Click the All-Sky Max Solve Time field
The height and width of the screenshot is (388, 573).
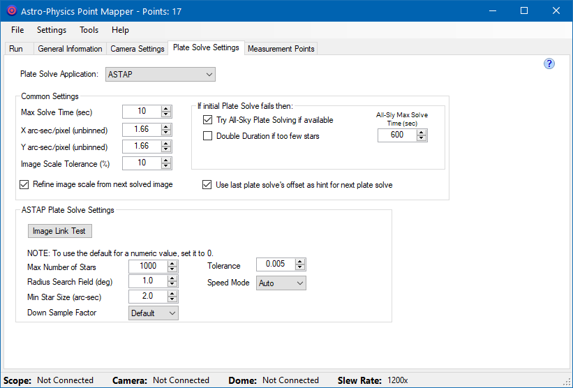point(397,135)
